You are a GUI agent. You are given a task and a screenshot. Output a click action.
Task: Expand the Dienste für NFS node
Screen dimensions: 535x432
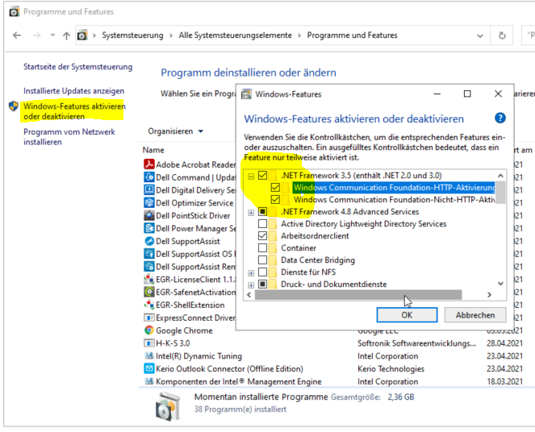pos(251,273)
